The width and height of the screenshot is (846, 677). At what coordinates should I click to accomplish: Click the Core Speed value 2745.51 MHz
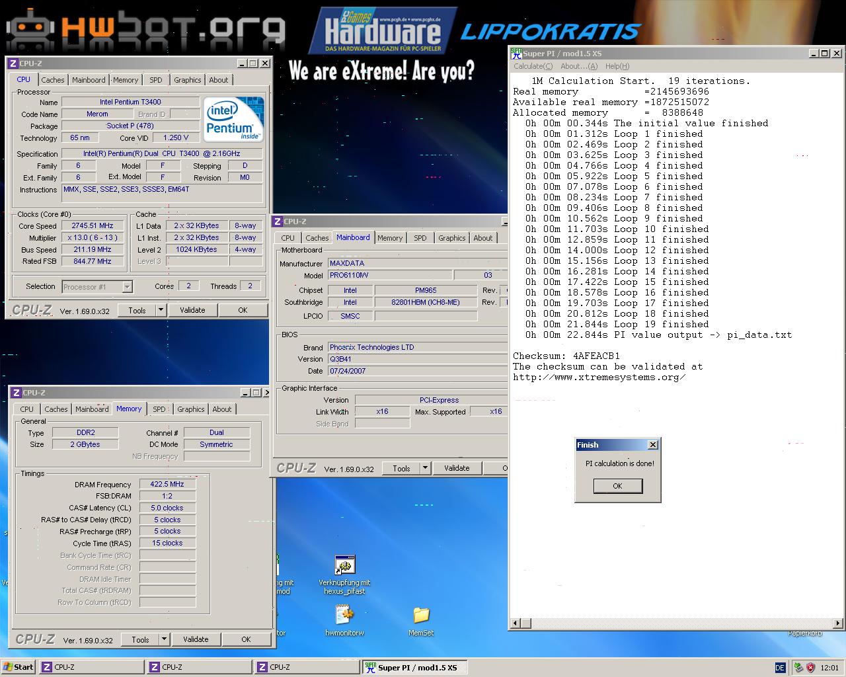coord(93,225)
